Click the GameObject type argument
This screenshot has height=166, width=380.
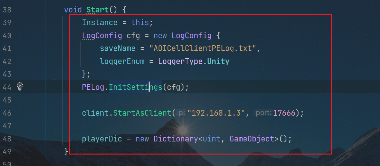pos(252,139)
